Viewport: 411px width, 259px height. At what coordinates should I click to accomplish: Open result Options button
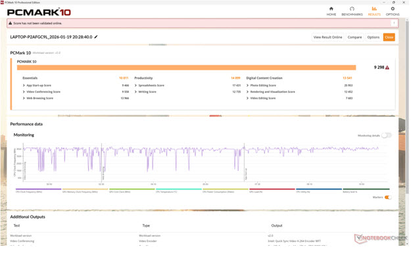[373, 37]
